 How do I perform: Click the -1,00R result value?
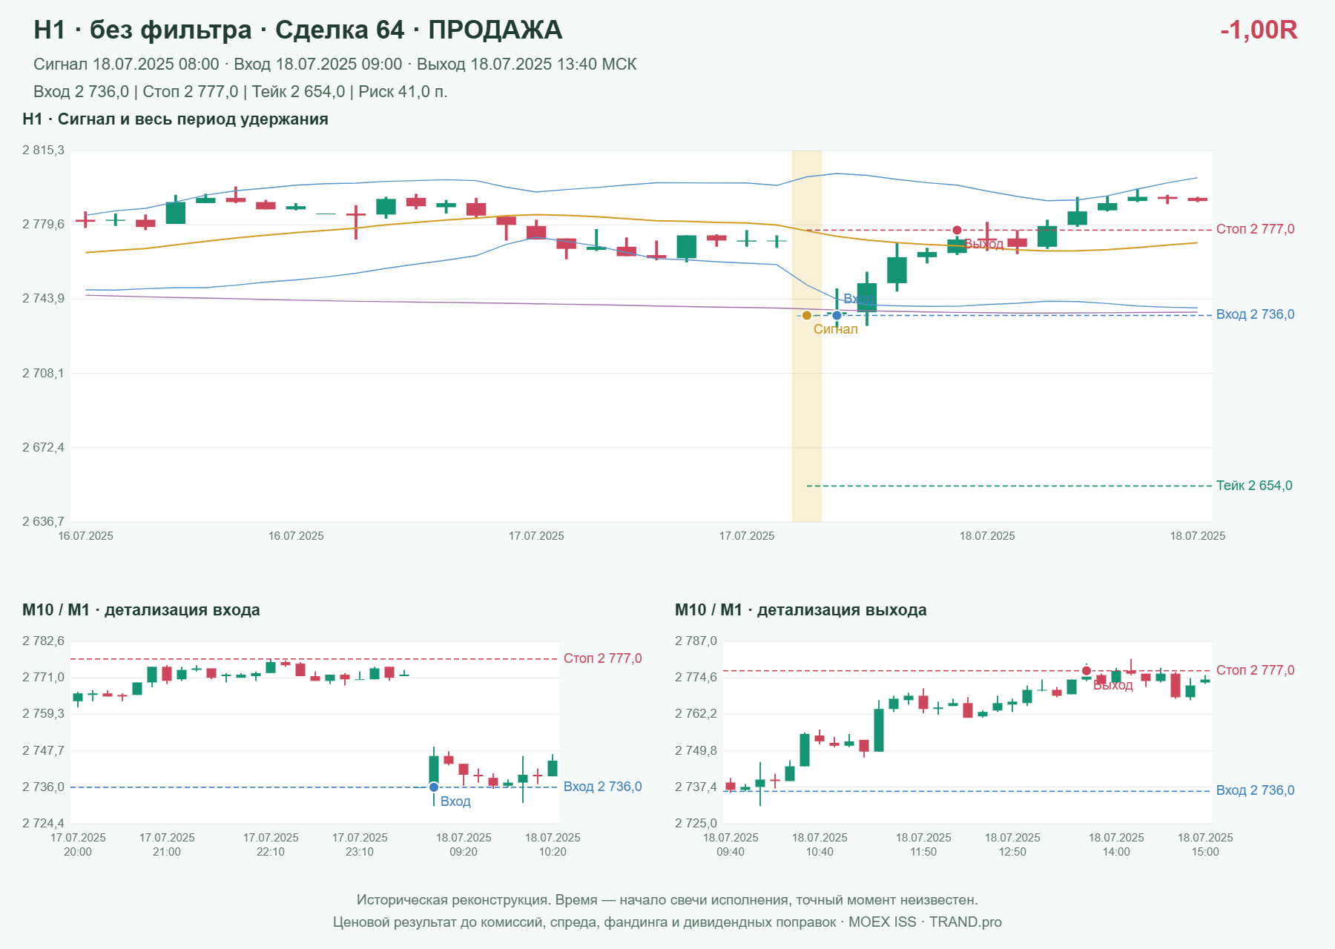(x=1259, y=30)
